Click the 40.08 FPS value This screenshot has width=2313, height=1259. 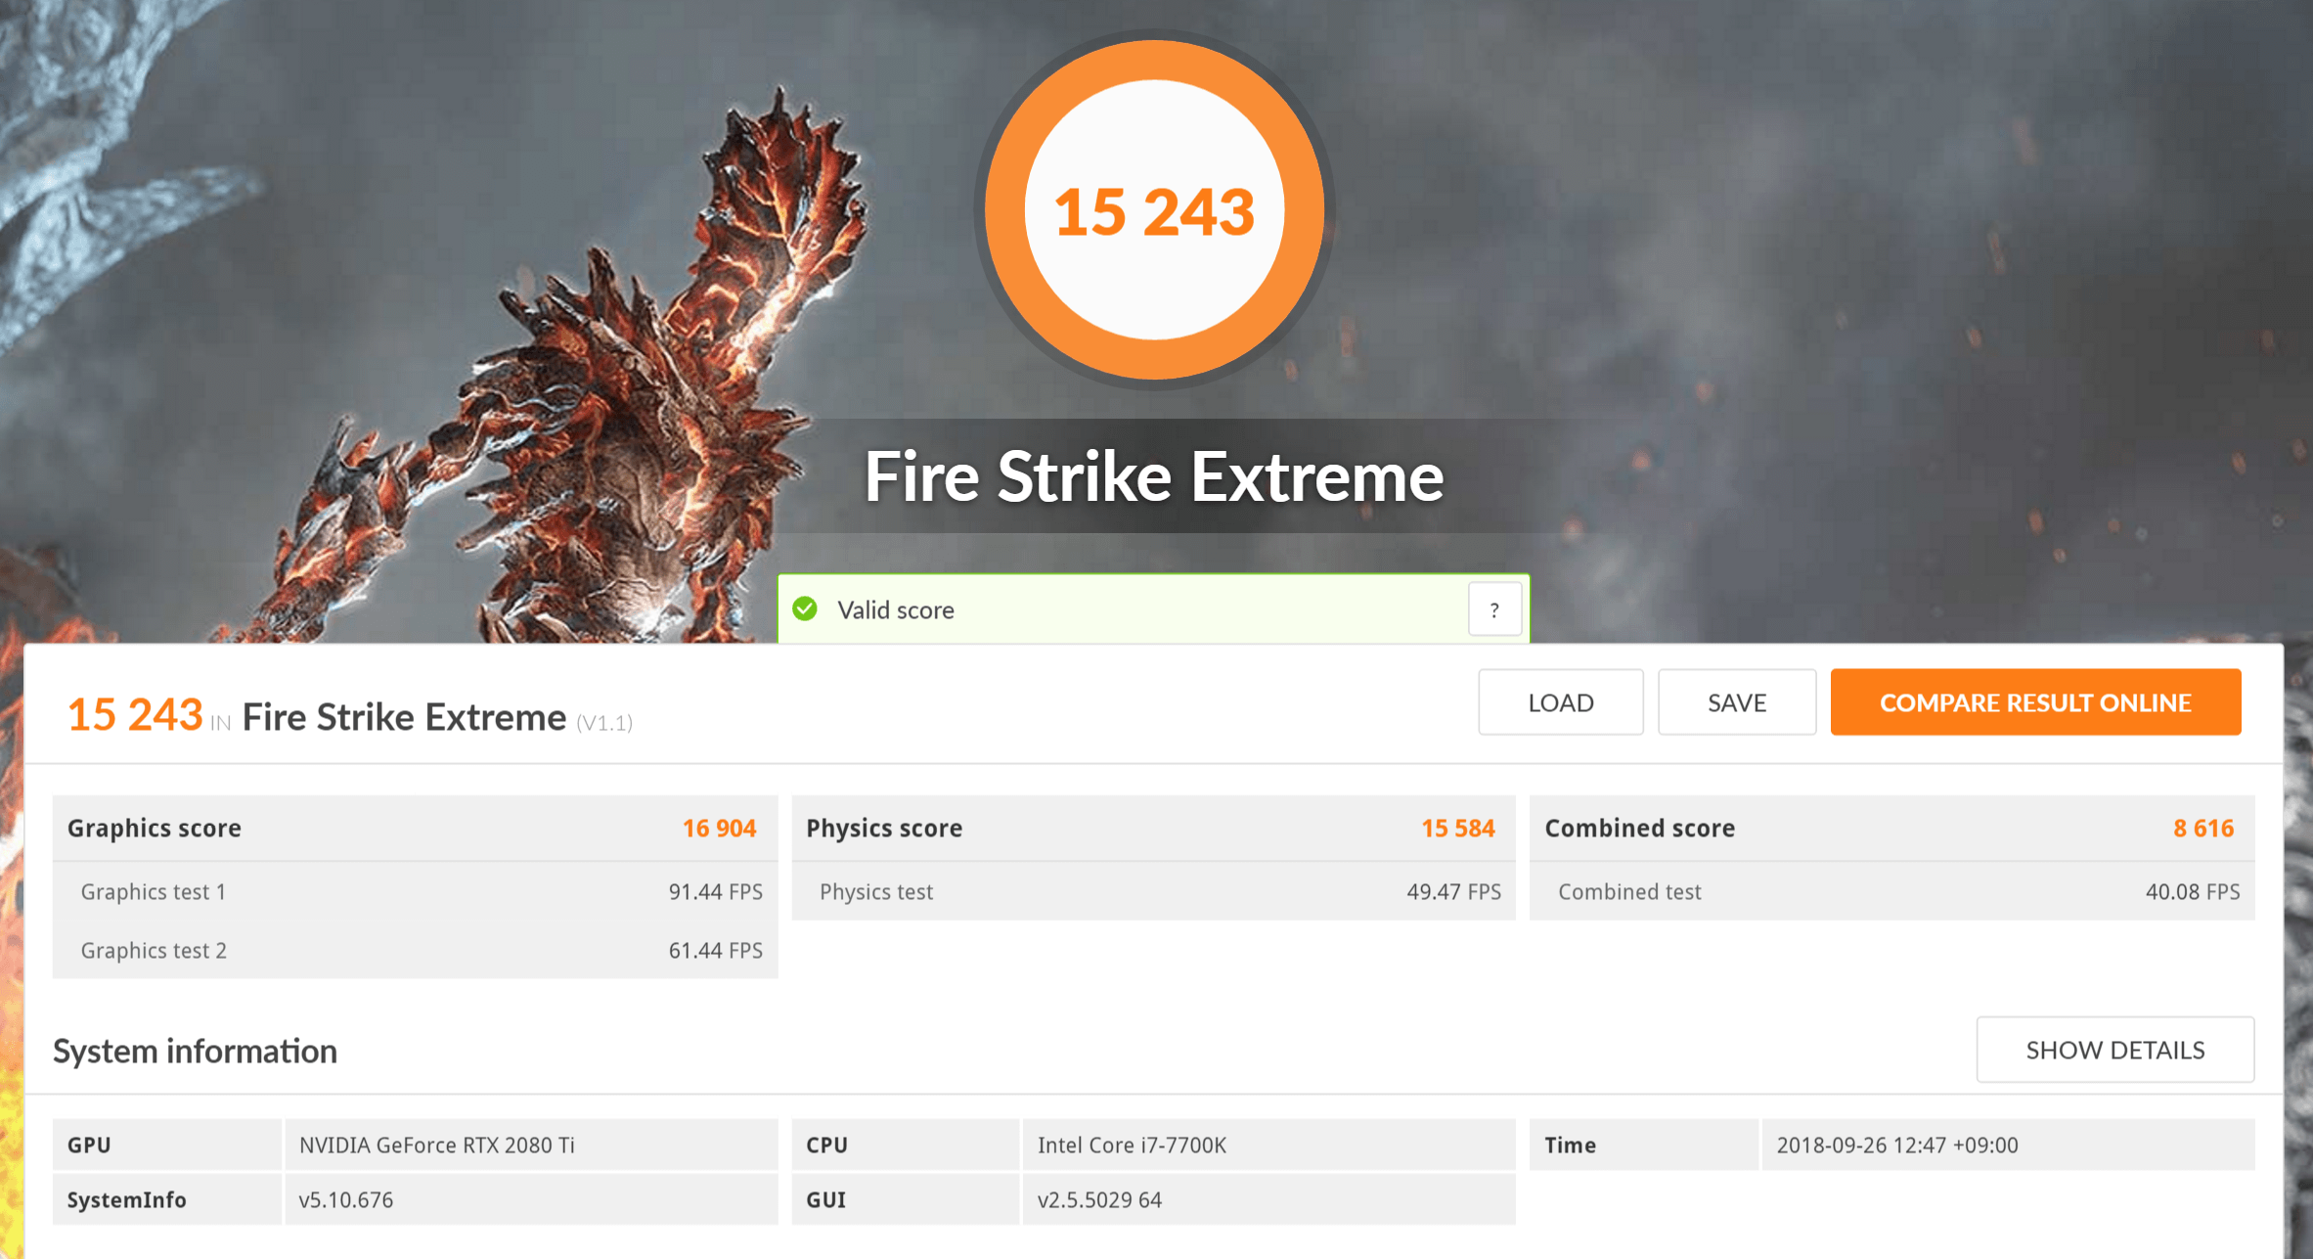2193,891
